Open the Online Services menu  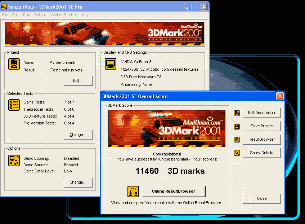click(x=64, y=15)
